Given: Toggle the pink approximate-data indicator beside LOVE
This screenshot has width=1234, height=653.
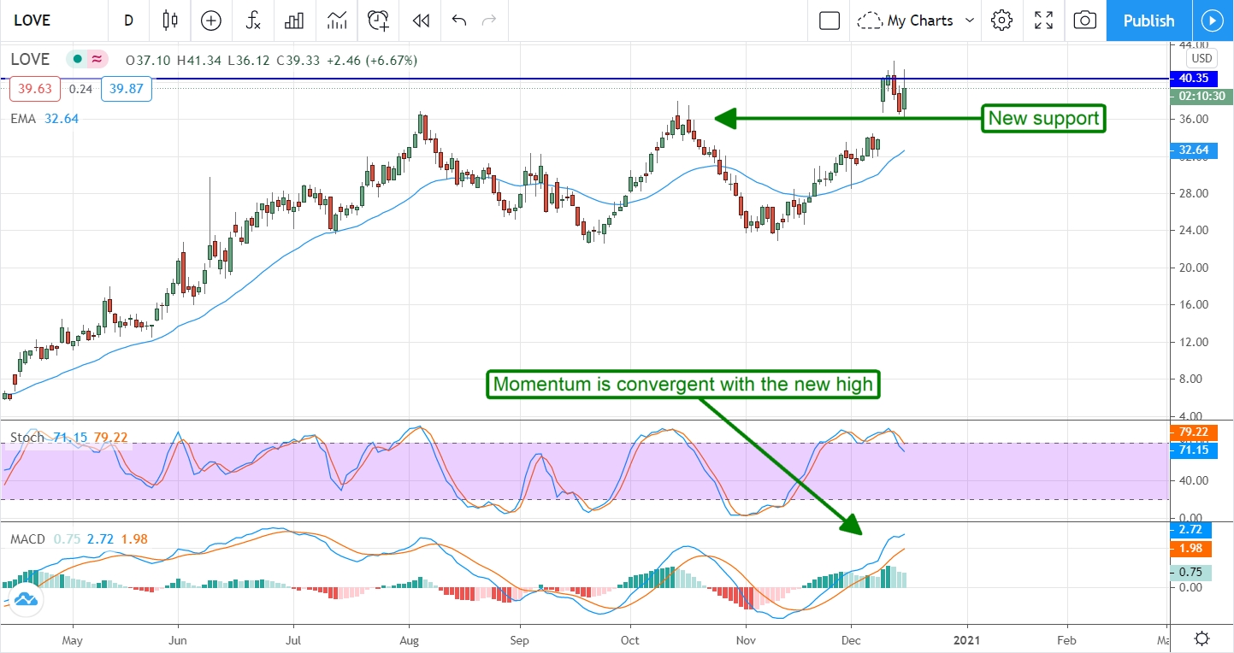Looking at the screenshot, I should (97, 60).
